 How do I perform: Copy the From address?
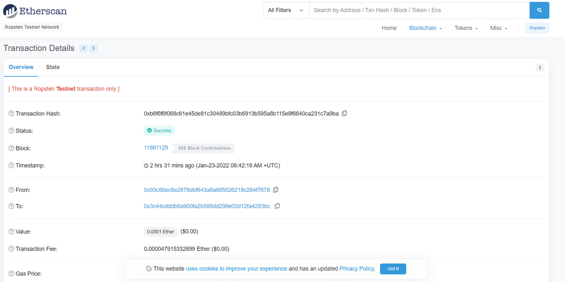276,190
